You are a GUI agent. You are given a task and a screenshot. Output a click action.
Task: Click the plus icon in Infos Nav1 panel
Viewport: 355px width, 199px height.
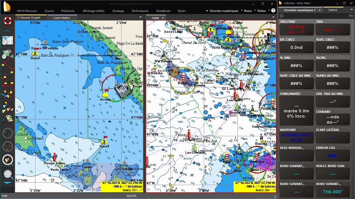click(281, 16)
